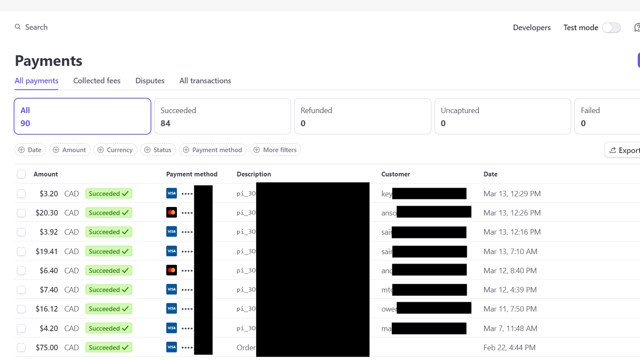Select the checkbox for the $20.30 payment
The height and width of the screenshot is (360, 640).
click(21, 213)
